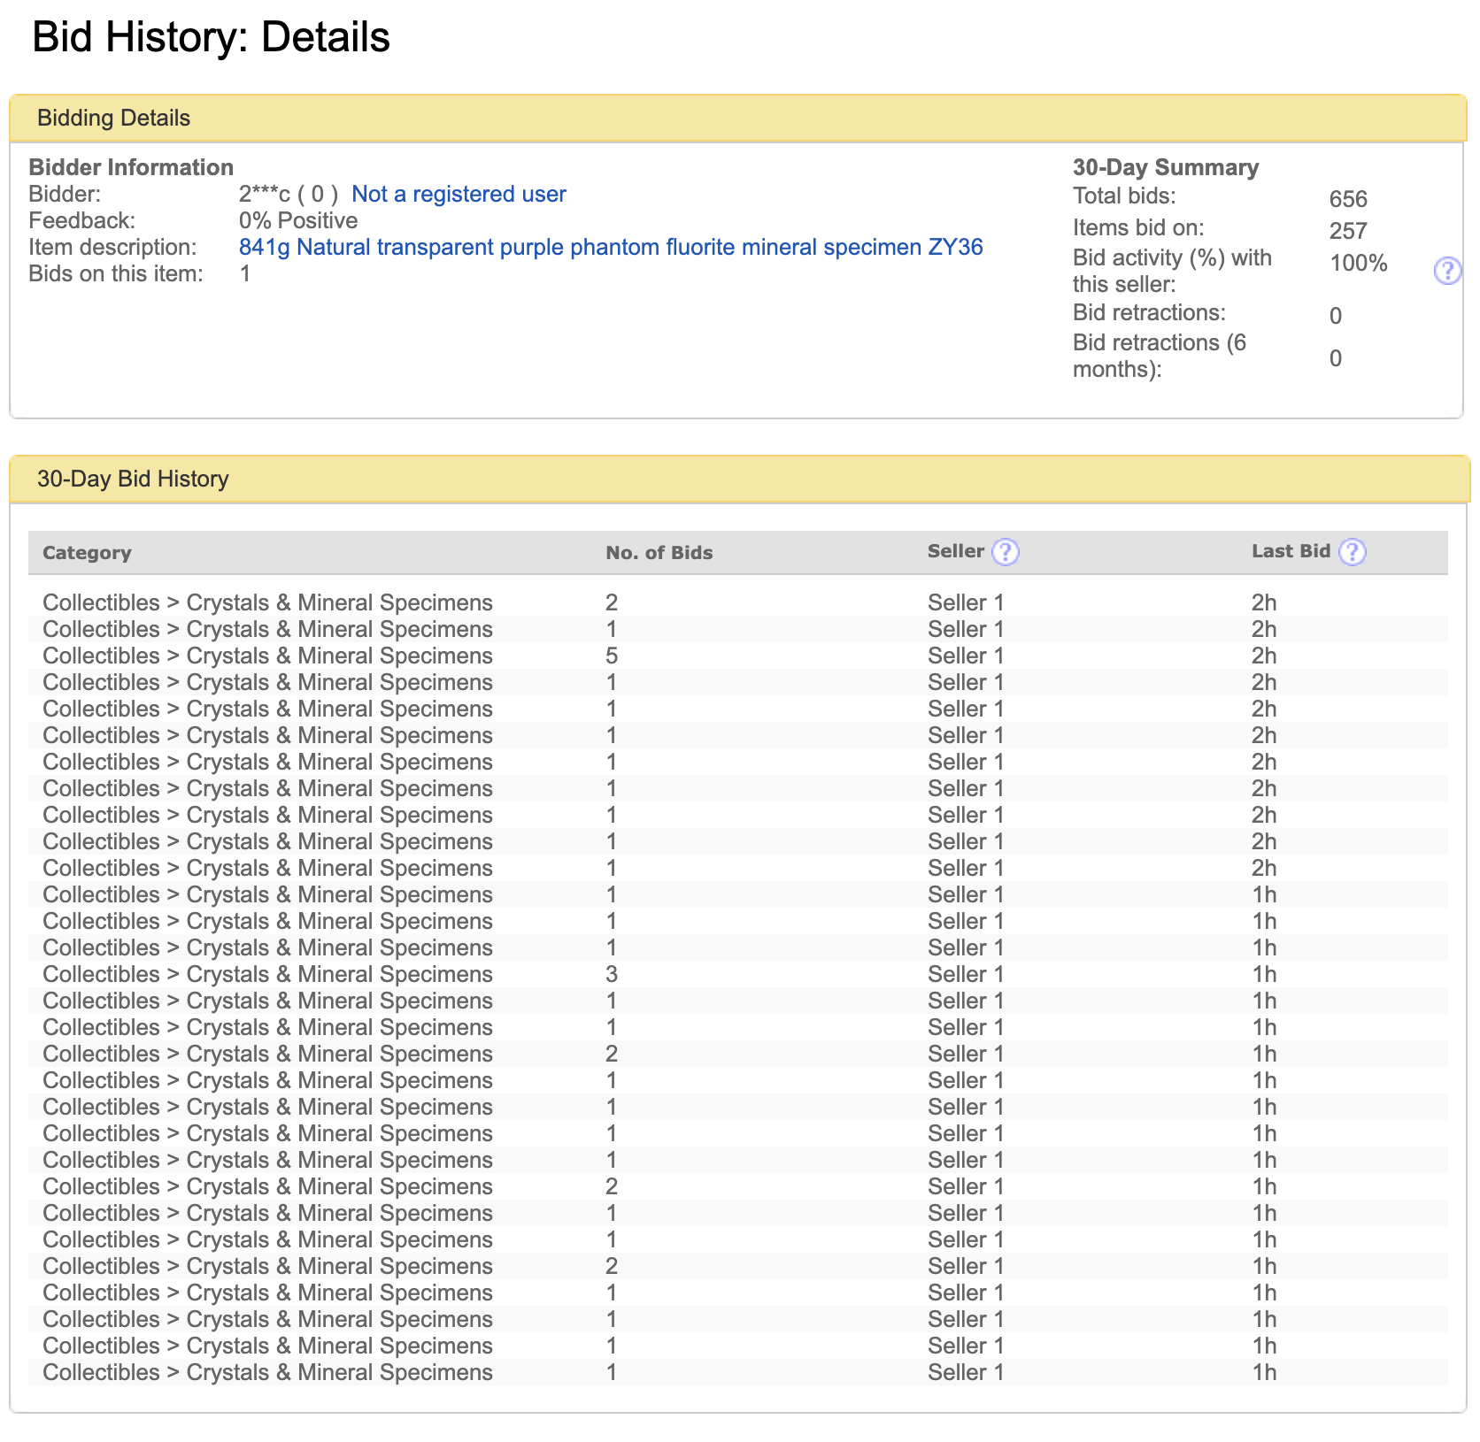Open the Seller column help icon
Viewport: 1480px width, 1442px height.
(1005, 552)
